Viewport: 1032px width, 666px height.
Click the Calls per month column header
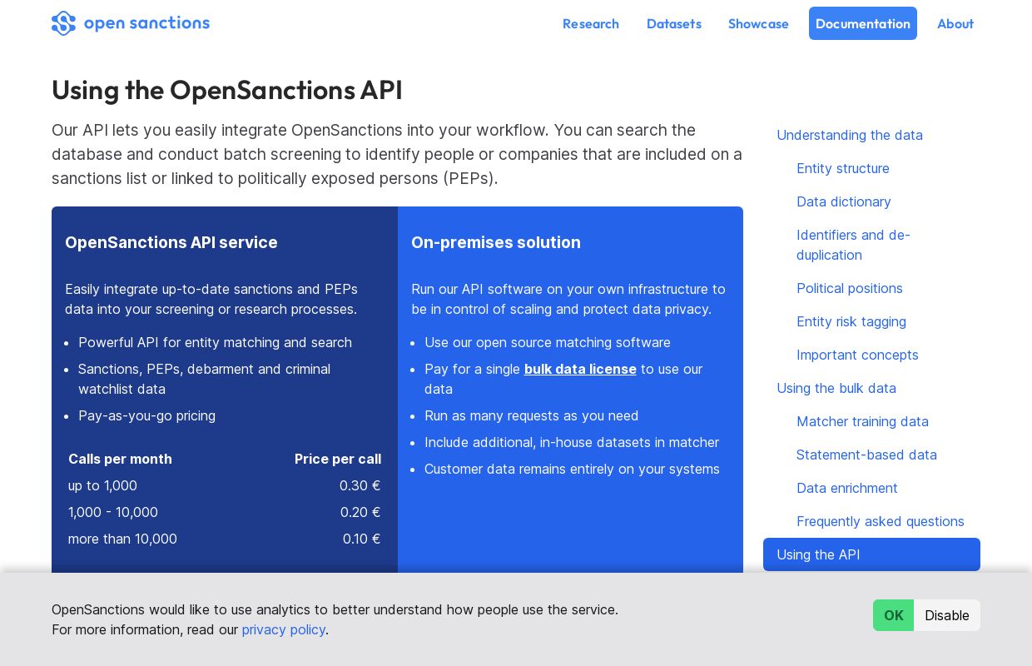[120, 459]
